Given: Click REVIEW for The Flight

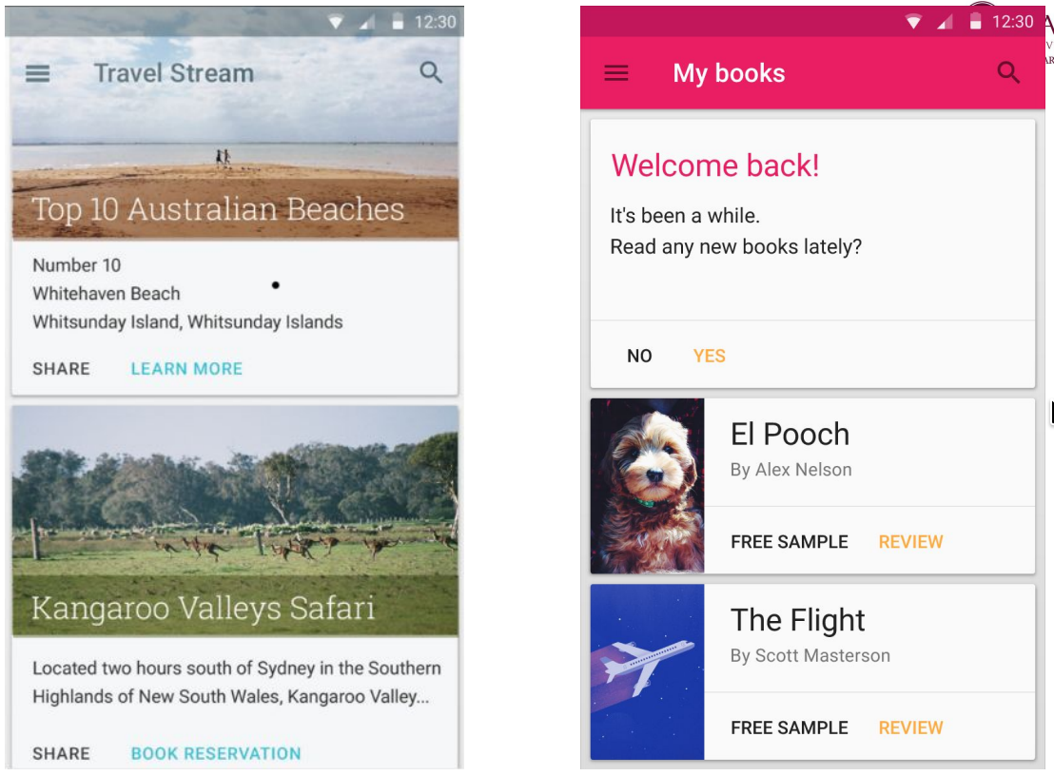Looking at the screenshot, I should [910, 728].
